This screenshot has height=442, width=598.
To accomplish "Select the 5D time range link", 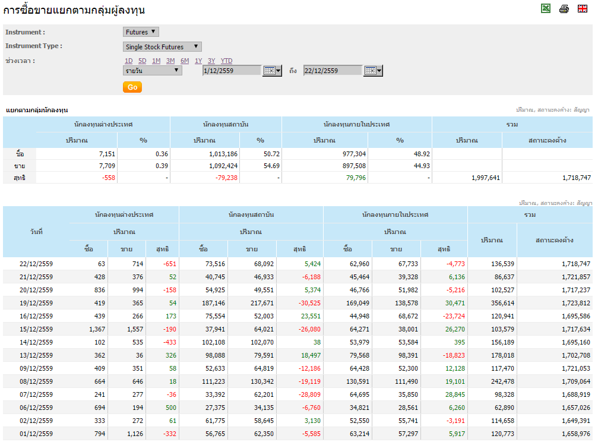I will (x=142, y=61).
